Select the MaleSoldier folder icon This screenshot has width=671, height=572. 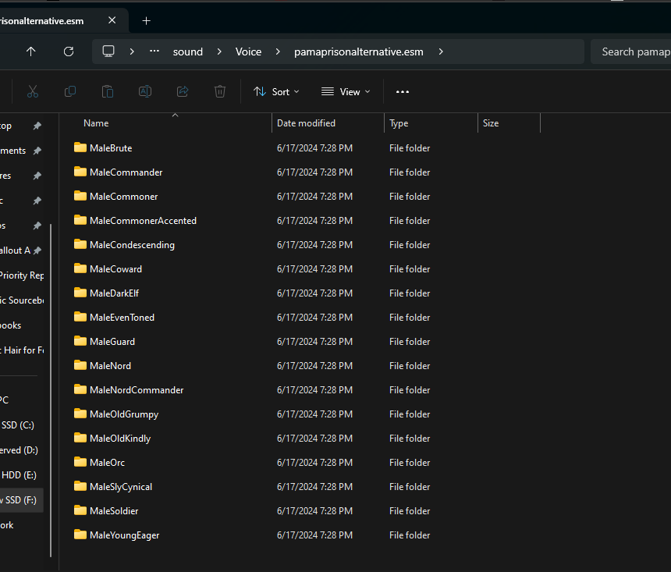(80, 510)
